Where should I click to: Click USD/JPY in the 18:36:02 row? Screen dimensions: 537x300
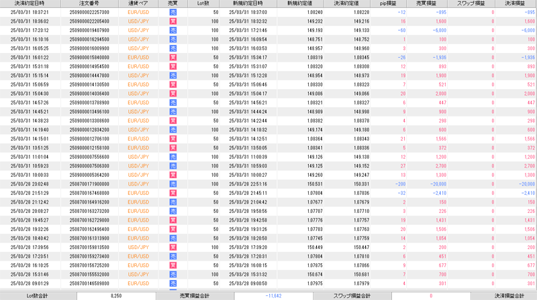(x=138, y=21)
